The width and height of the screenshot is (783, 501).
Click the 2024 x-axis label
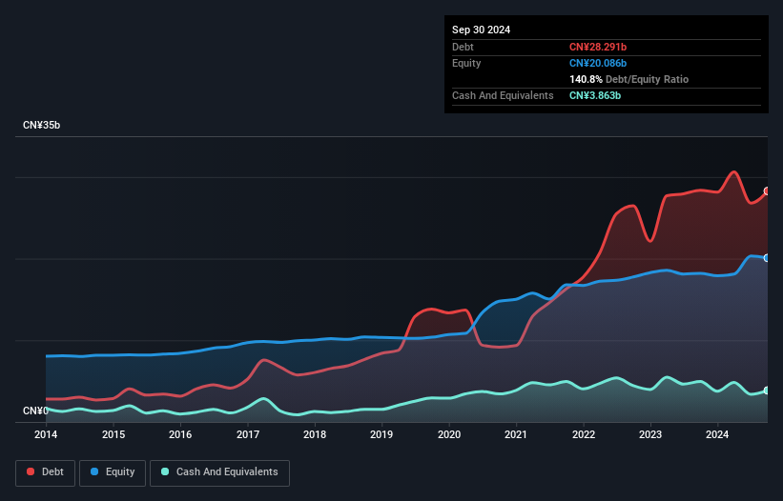coord(717,434)
